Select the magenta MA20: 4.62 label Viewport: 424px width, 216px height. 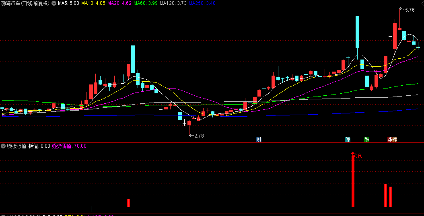pos(119,3)
